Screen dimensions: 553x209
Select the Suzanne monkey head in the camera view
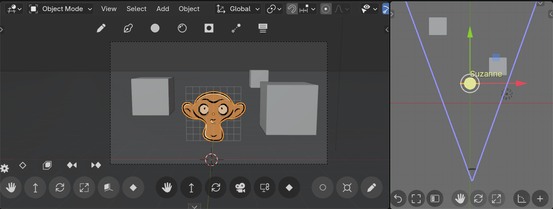213,117
